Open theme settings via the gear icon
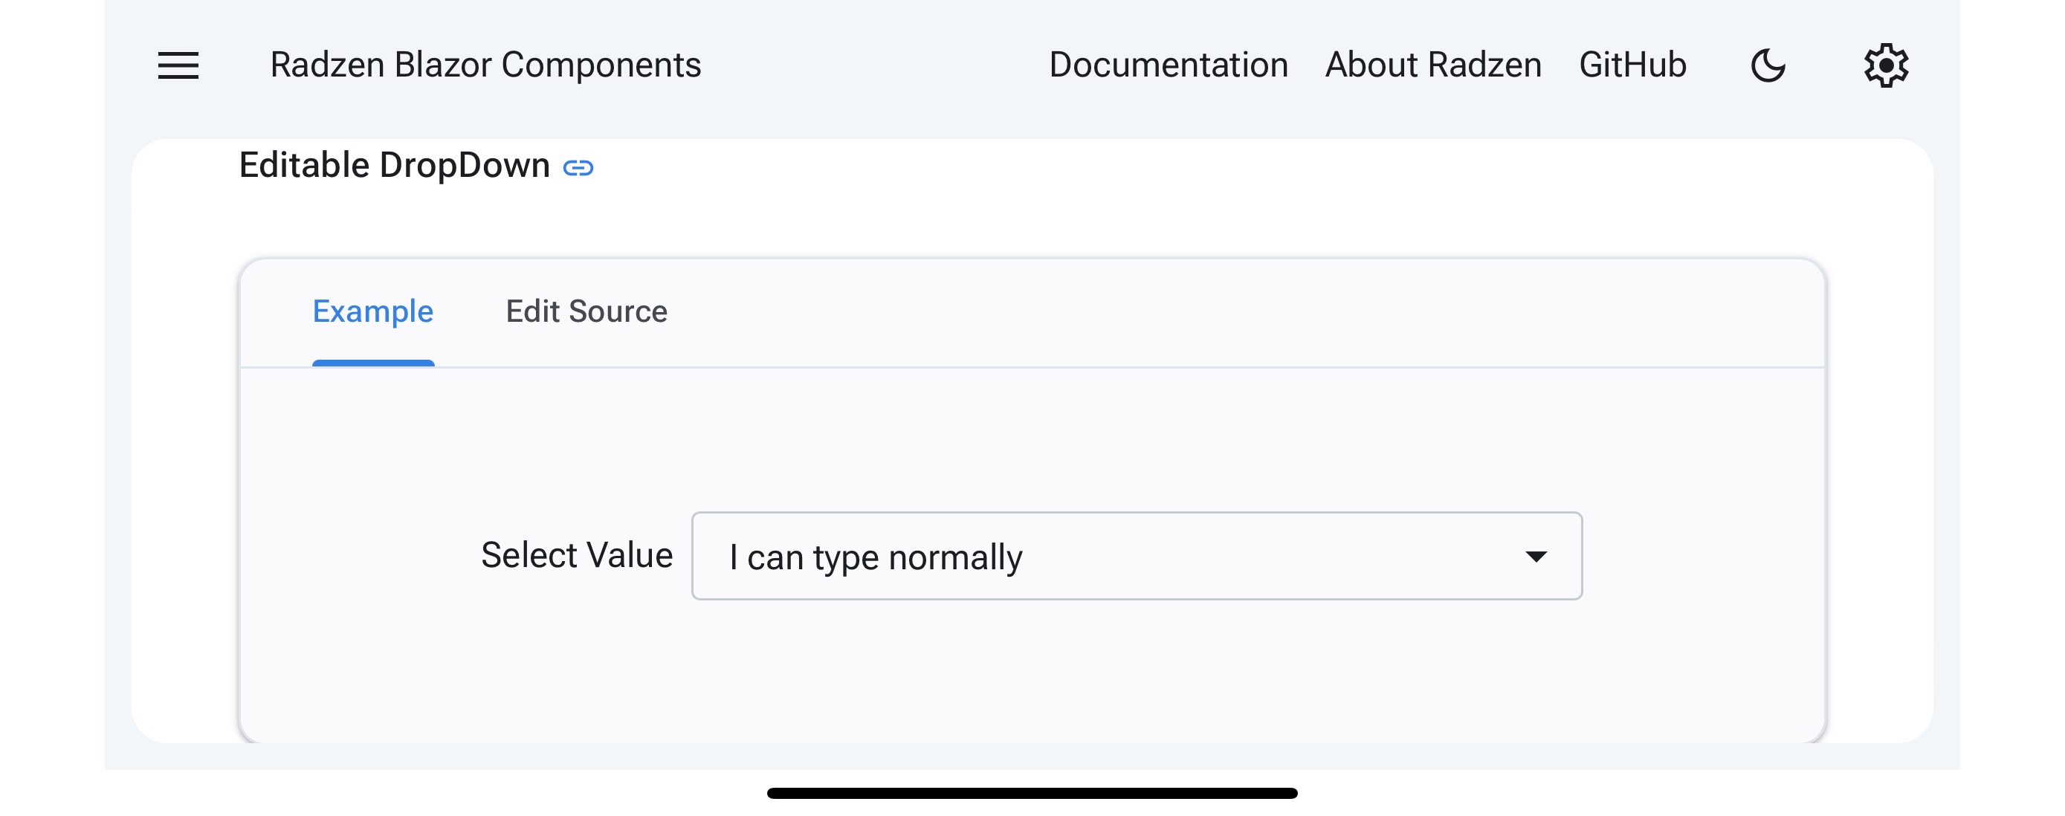Screen dimensions: 2065x816 [x=1885, y=65]
